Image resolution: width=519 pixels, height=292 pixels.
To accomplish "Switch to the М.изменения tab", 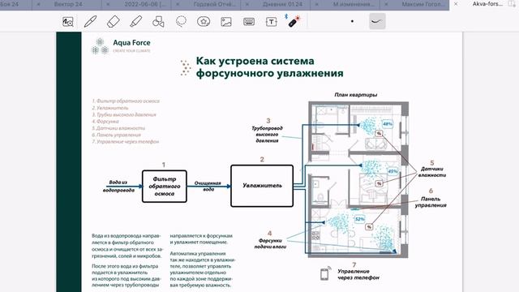I will [354, 4].
